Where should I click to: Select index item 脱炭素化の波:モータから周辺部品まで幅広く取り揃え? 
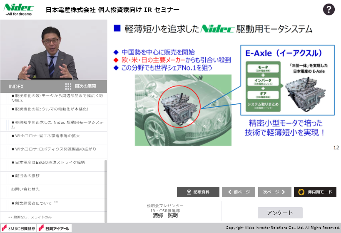coord(54,98)
